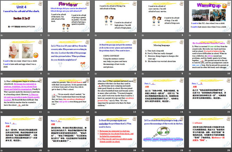Screen dimensions: 232x152
Task: Click the animation star icon below slide 9
Action: (143, 74)
